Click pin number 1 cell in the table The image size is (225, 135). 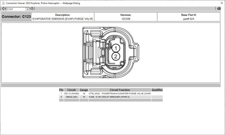(x=61, y=94)
